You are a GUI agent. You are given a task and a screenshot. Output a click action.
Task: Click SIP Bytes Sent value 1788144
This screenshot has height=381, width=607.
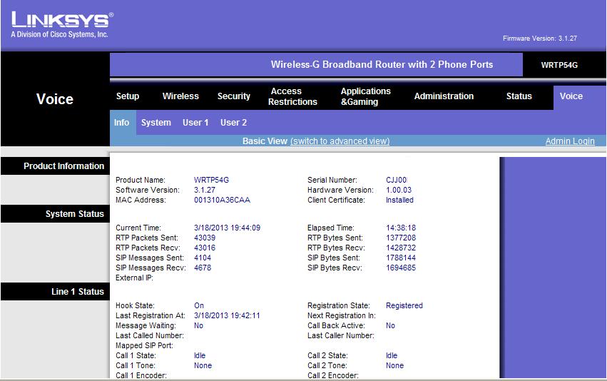[401, 258]
